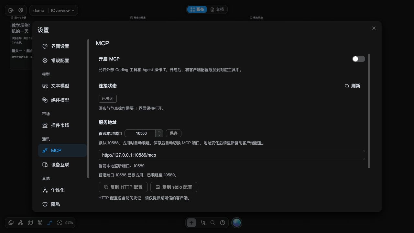Screen dimensions: 414x233
Task: Toggle the 开启 MCP switch
Action: [358, 59]
